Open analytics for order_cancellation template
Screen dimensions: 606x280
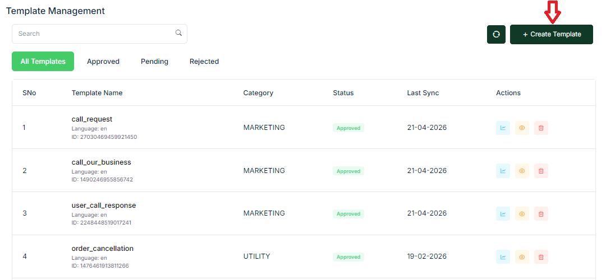pyautogui.click(x=503, y=257)
